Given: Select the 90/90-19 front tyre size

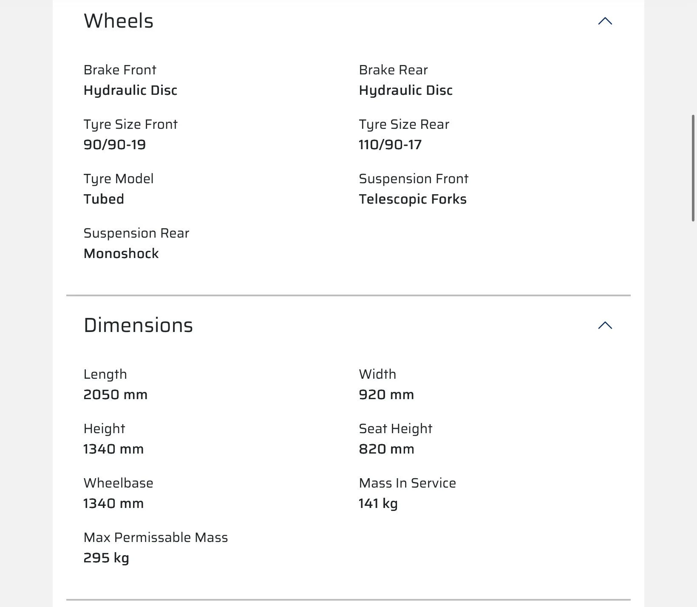Looking at the screenshot, I should 115,145.
